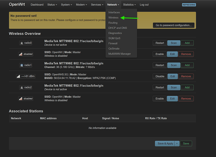Click the MAC address column header

pyautogui.click(x=48, y=118)
